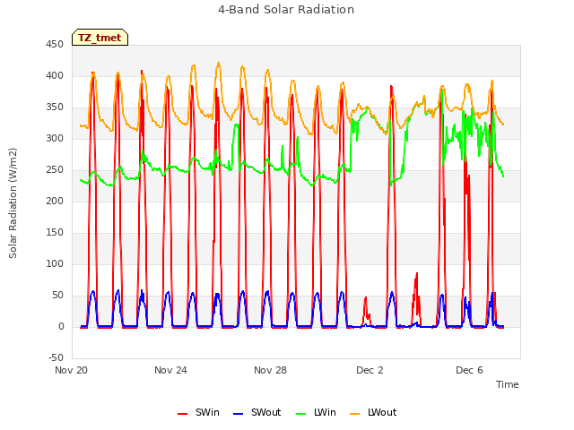
Task: Toggle the SWin legend entry
Action: (198, 412)
